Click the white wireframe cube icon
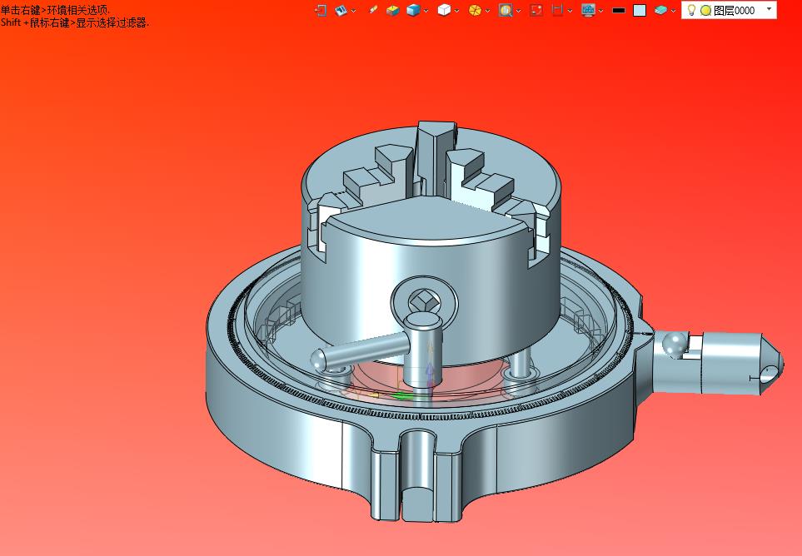This screenshot has width=802, height=556. pyautogui.click(x=445, y=10)
